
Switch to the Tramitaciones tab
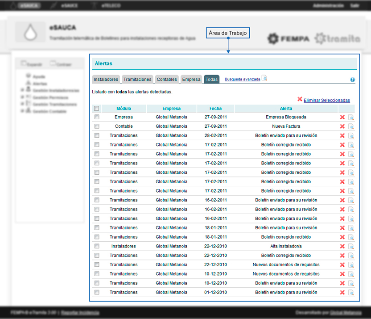click(x=137, y=79)
